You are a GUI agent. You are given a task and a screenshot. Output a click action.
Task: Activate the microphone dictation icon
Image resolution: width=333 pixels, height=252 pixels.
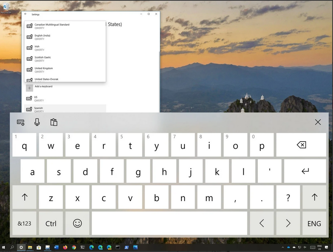click(37, 122)
